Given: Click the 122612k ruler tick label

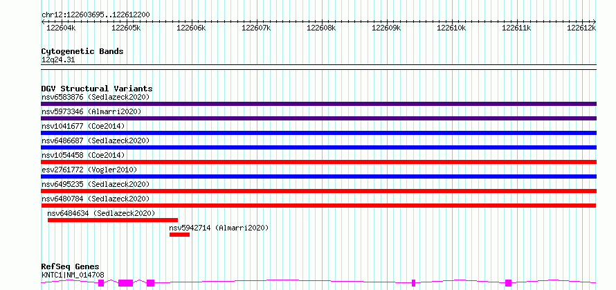Looking at the screenshot, I should coord(581,28).
